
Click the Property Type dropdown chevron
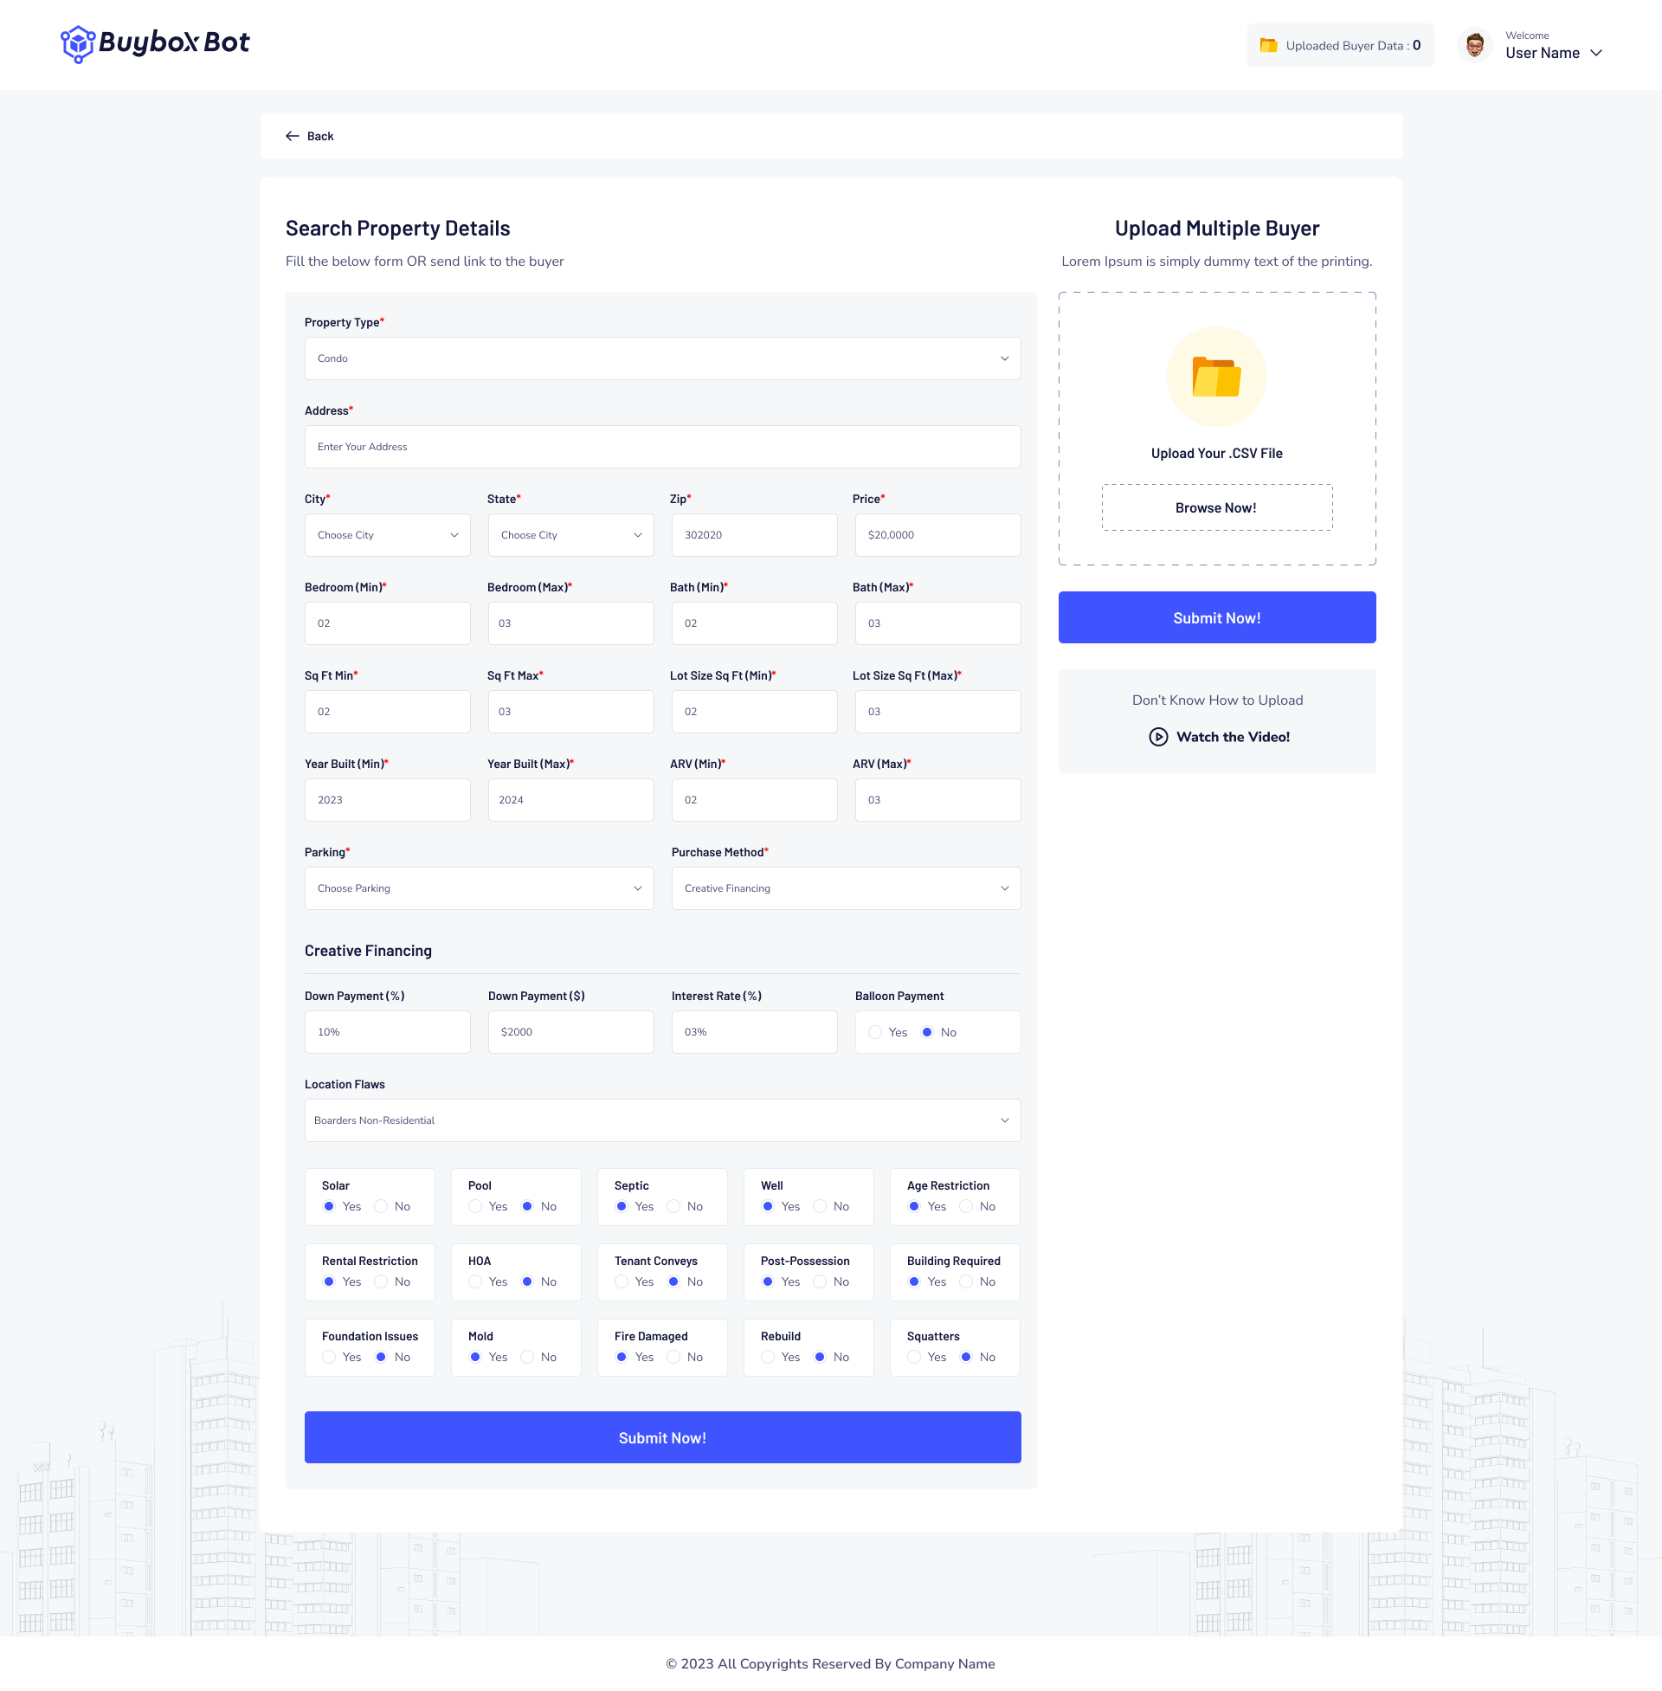(1004, 358)
